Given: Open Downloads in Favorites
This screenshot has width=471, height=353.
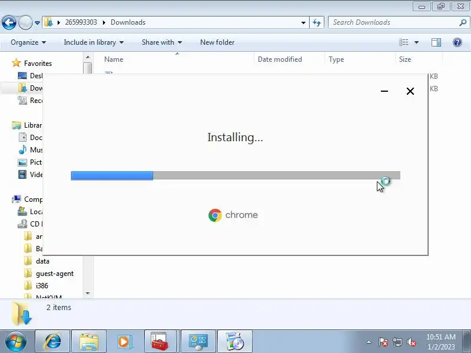Looking at the screenshot, I should (30, 88).
